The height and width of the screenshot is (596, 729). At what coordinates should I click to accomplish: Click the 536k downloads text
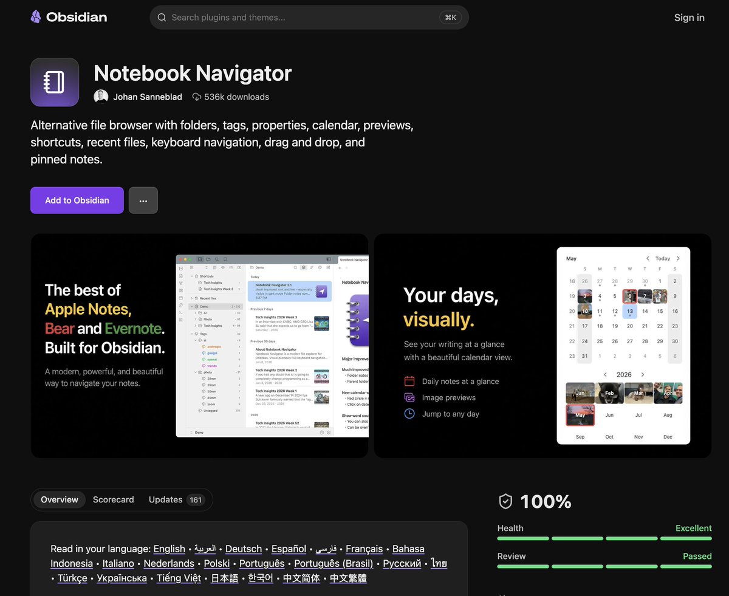236,97
